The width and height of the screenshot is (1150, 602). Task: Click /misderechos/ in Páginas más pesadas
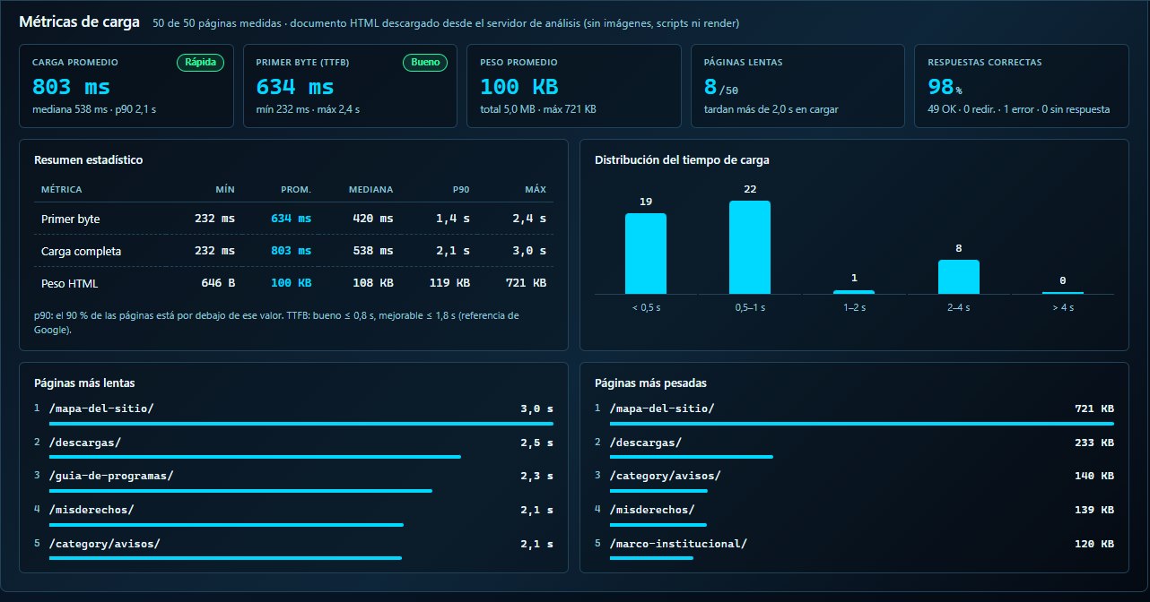pyautogui.click(x=652, y=510)
